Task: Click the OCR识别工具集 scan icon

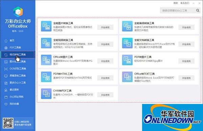Action: (6, 69)
